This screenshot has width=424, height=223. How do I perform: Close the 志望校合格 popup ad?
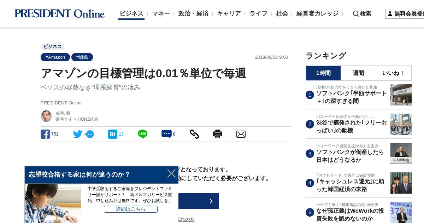point(171,173)
